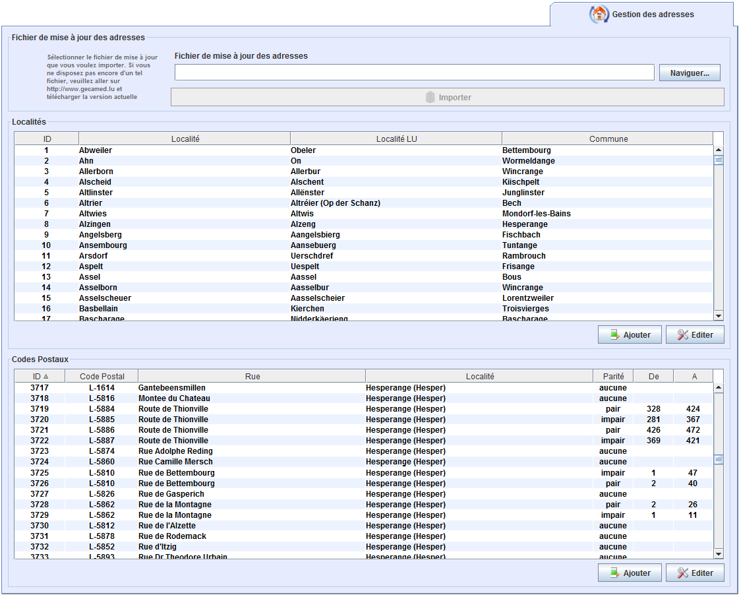Click the Importer database icon
The image size is (739, 595).
(430, 98)
